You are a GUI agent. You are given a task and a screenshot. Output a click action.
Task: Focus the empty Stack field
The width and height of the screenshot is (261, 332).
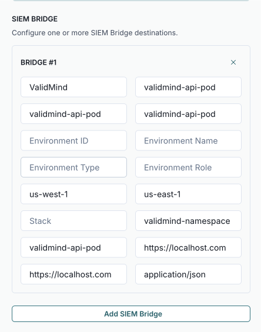click(73, 220)
